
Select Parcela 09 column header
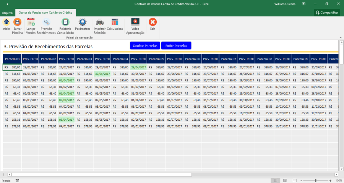(300, 59)
